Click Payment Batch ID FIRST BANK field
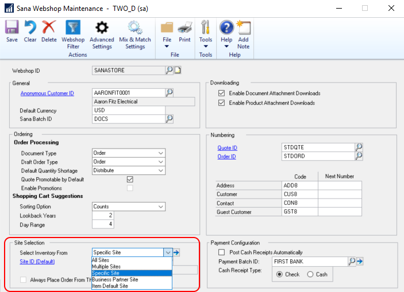 click(310, 262)
